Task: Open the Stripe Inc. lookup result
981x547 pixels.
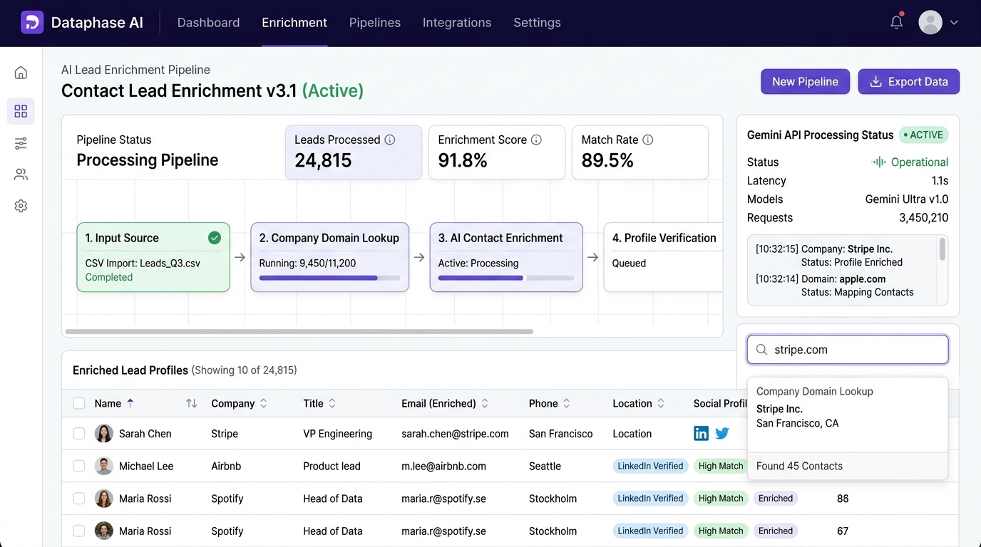Action: [848, 416]
